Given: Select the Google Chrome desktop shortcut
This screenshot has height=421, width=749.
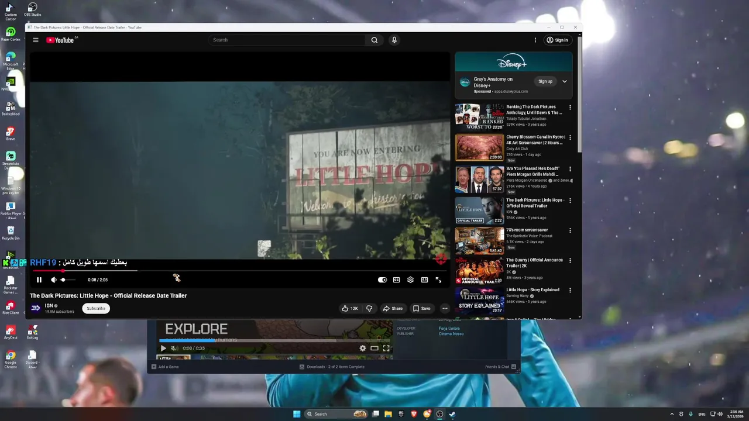Looking at the screenshot, I should point(11,359).
